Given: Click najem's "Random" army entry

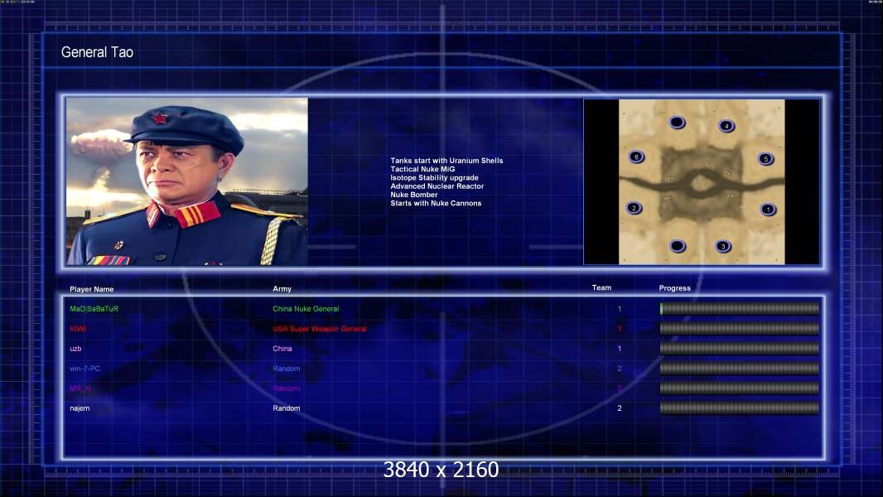Looking at the screenshot, I should [286, 408].
